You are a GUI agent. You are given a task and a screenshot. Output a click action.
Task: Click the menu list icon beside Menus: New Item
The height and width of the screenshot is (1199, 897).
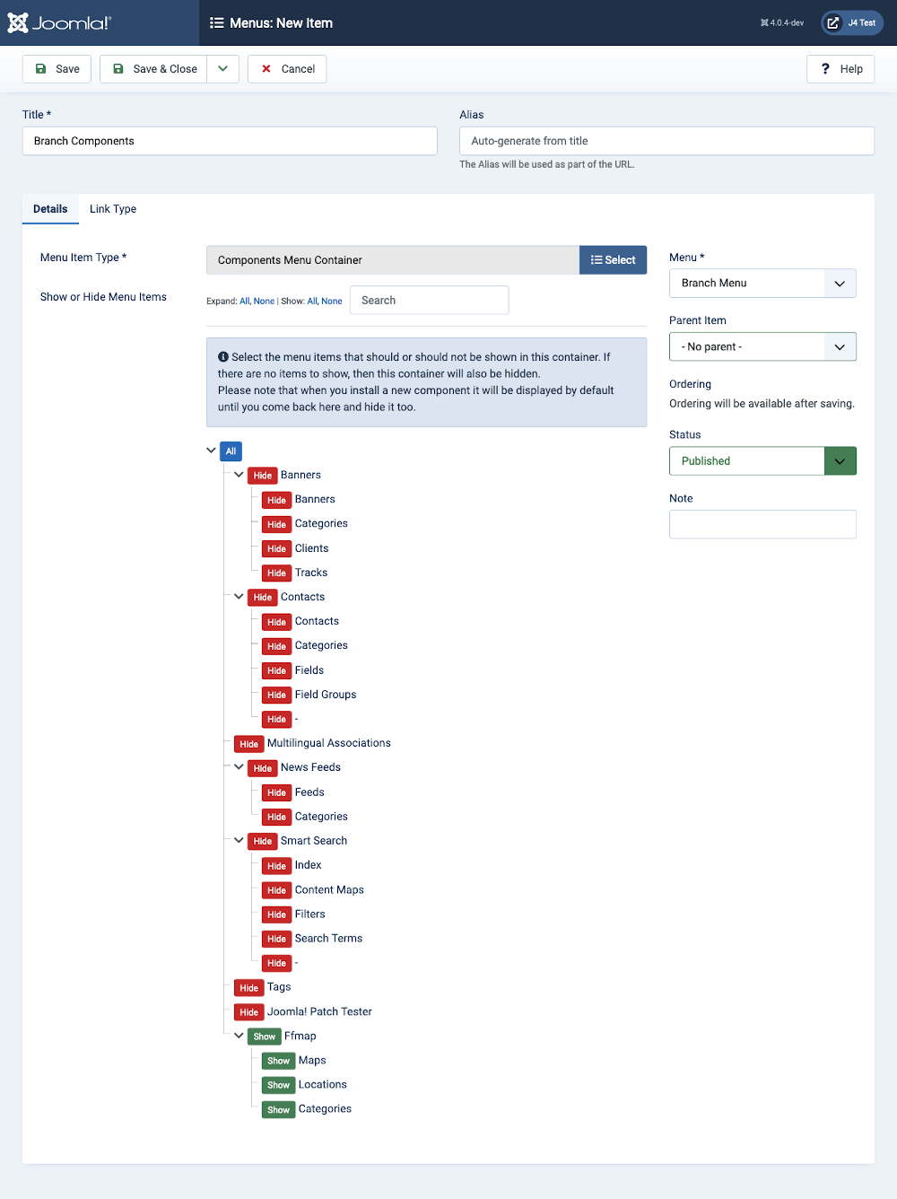[x=217, y=22]
